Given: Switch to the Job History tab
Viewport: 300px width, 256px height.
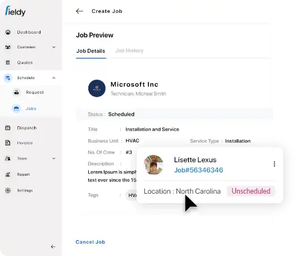Looking at the screenshot, I should pyautogui.click(x=129, y=51).
